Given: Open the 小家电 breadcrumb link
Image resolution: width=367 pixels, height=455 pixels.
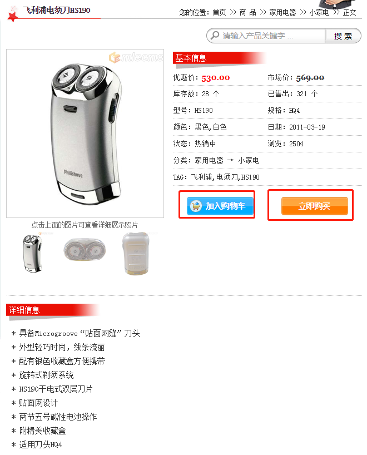Looking at the screenshot, I should (x=319, y=12).
